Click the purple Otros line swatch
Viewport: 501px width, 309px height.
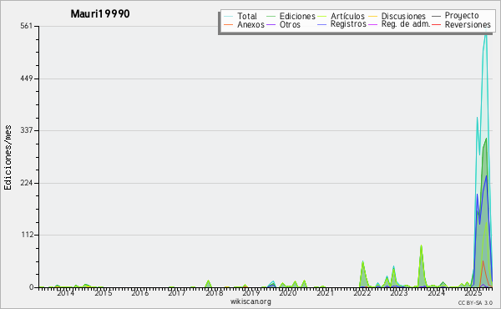point(271,24)
